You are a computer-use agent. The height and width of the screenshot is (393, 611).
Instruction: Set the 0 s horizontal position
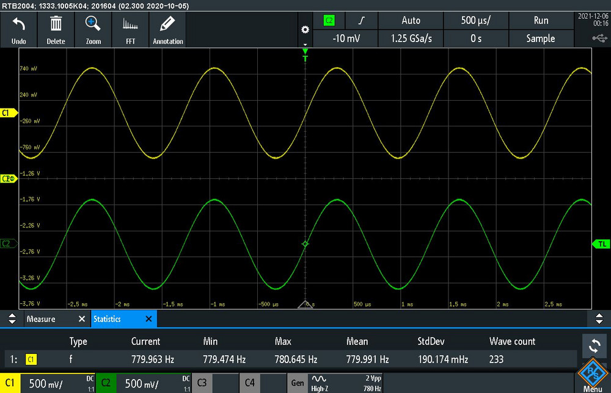(476, 38)
